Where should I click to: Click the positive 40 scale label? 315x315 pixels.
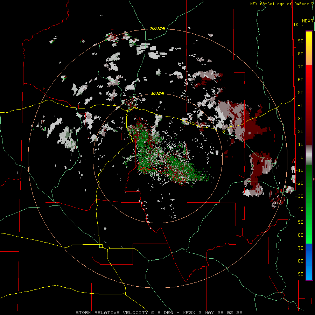[x=301, y=106]
